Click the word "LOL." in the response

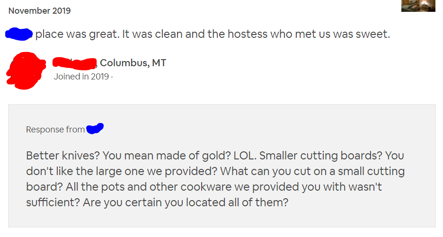pos(242,156)
